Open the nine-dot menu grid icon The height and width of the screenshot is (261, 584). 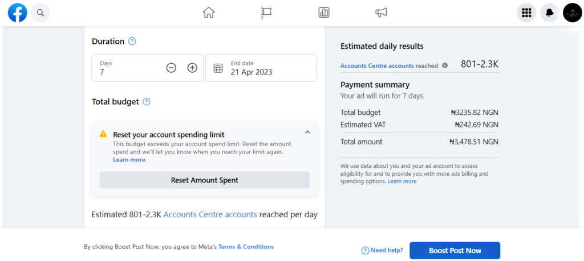pos(526,13)
